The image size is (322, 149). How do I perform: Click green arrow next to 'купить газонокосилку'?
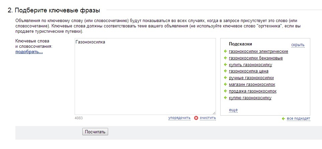click(x=225, y=64)
